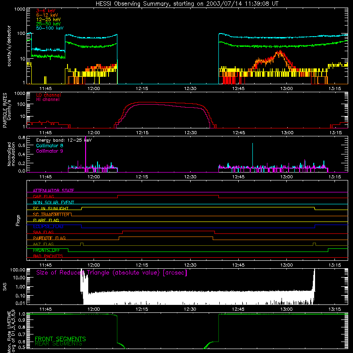Click the flare peak in the top count-rate plot

pos(279,53)
